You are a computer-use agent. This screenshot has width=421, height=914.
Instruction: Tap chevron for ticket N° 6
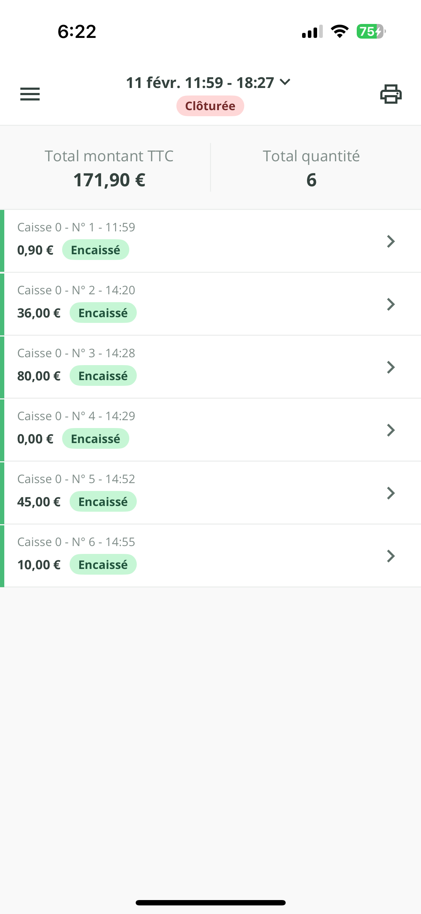pyautogui.click(x=391, y=556)
